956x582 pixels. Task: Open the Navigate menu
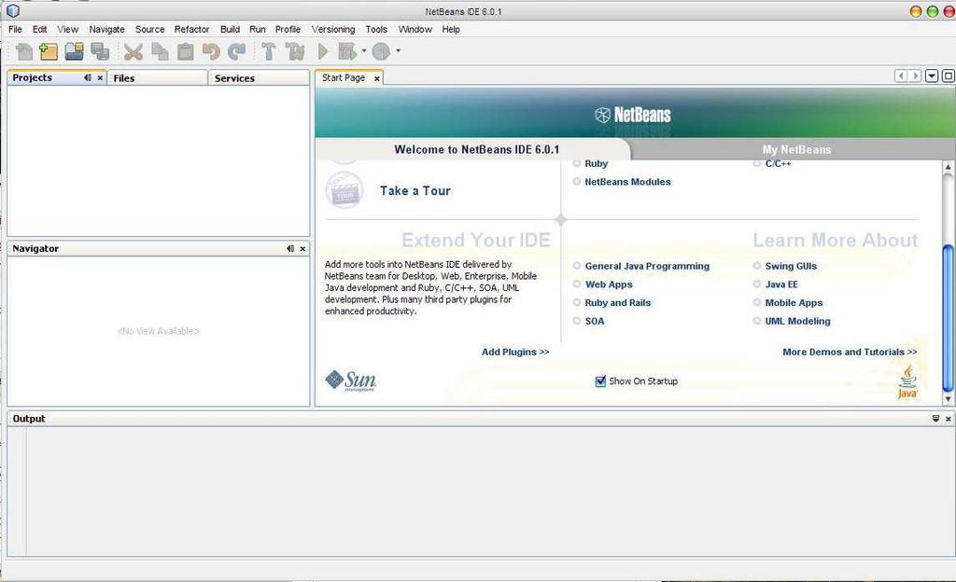106,29
